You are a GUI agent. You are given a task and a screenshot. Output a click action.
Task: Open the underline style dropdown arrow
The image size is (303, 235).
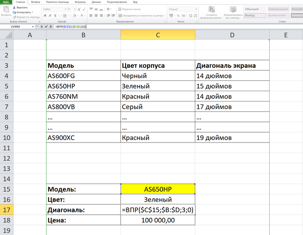[x=58, y=16]
